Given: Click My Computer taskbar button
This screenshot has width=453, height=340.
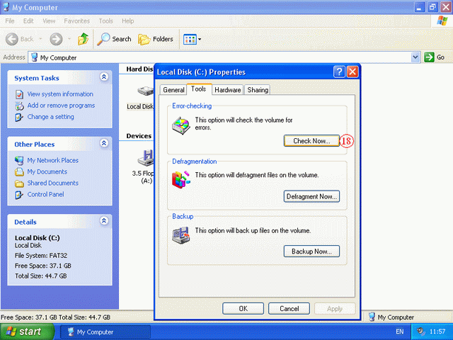Looking at the screenshot, I should click(x=105, y=332).
